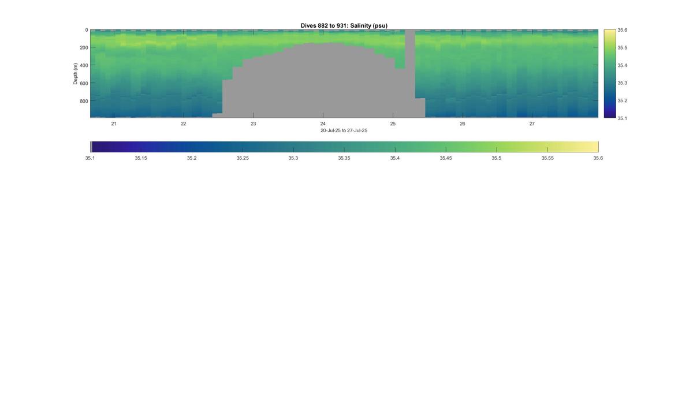Click the "35.2" label on the vertical colorbar
The height and width of the screenshot is (393, 693).
[x=623, y=100]
